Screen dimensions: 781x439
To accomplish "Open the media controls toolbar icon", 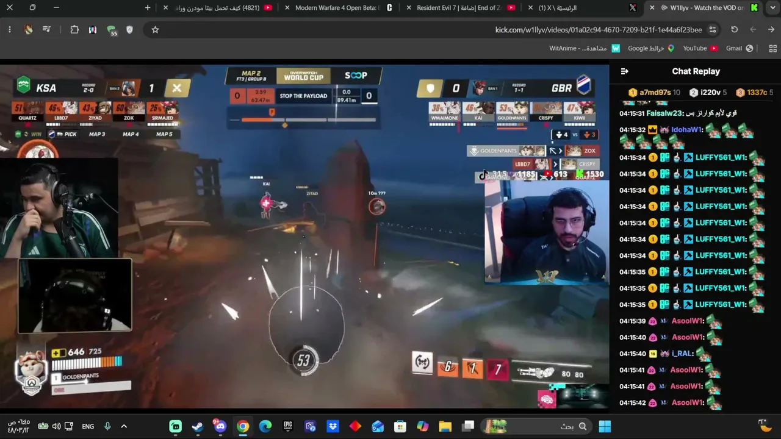I will pos(46,29).
